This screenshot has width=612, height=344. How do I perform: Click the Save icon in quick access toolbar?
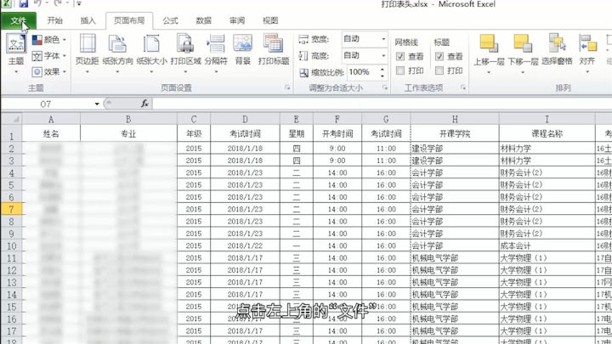click(23, 4)
